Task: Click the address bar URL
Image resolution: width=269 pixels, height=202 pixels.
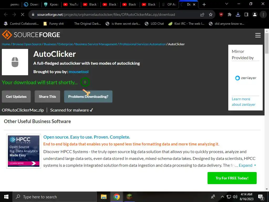Action: pos(106,15)
